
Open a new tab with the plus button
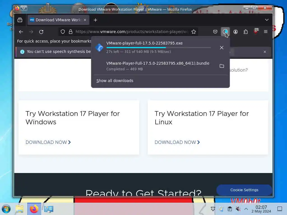tap(95, 20)
